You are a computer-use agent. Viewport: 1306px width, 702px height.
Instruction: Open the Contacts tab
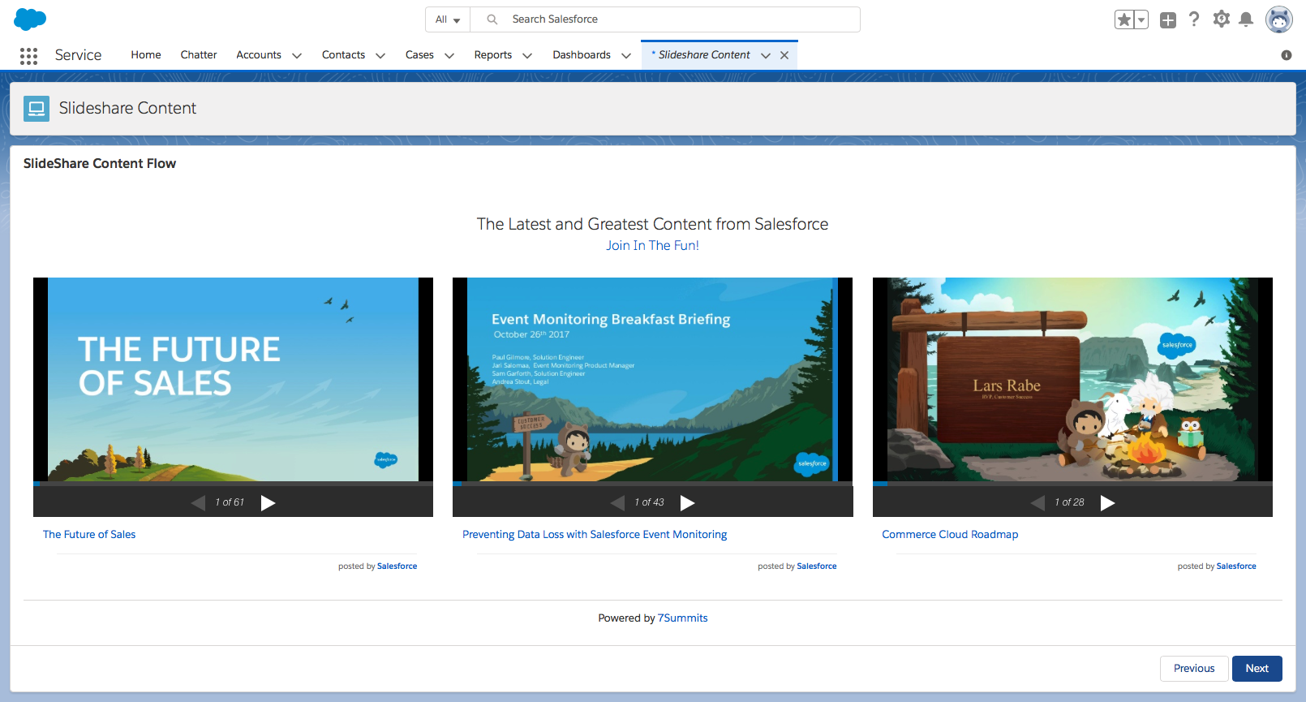[x=343, y=54]
